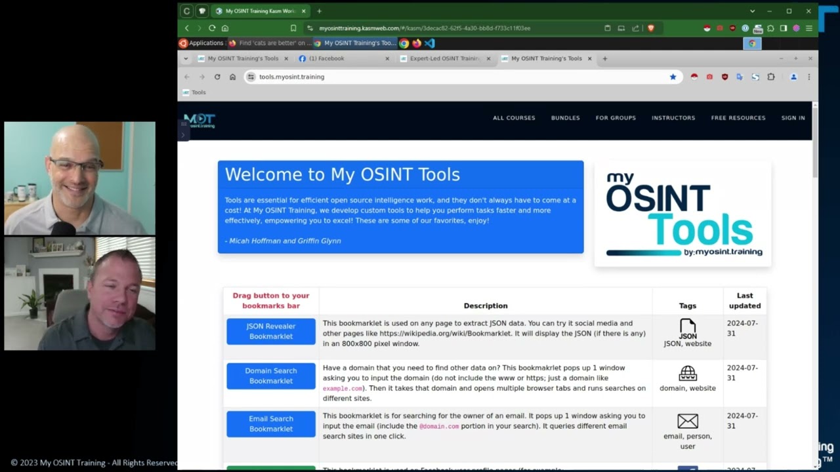Click the Last updated column header
Screen dimensions: 840x472
tap(745, 301)
